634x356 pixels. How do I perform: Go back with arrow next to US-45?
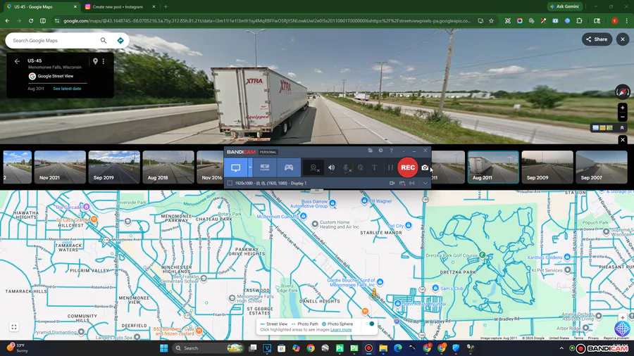tap(17, 61)
